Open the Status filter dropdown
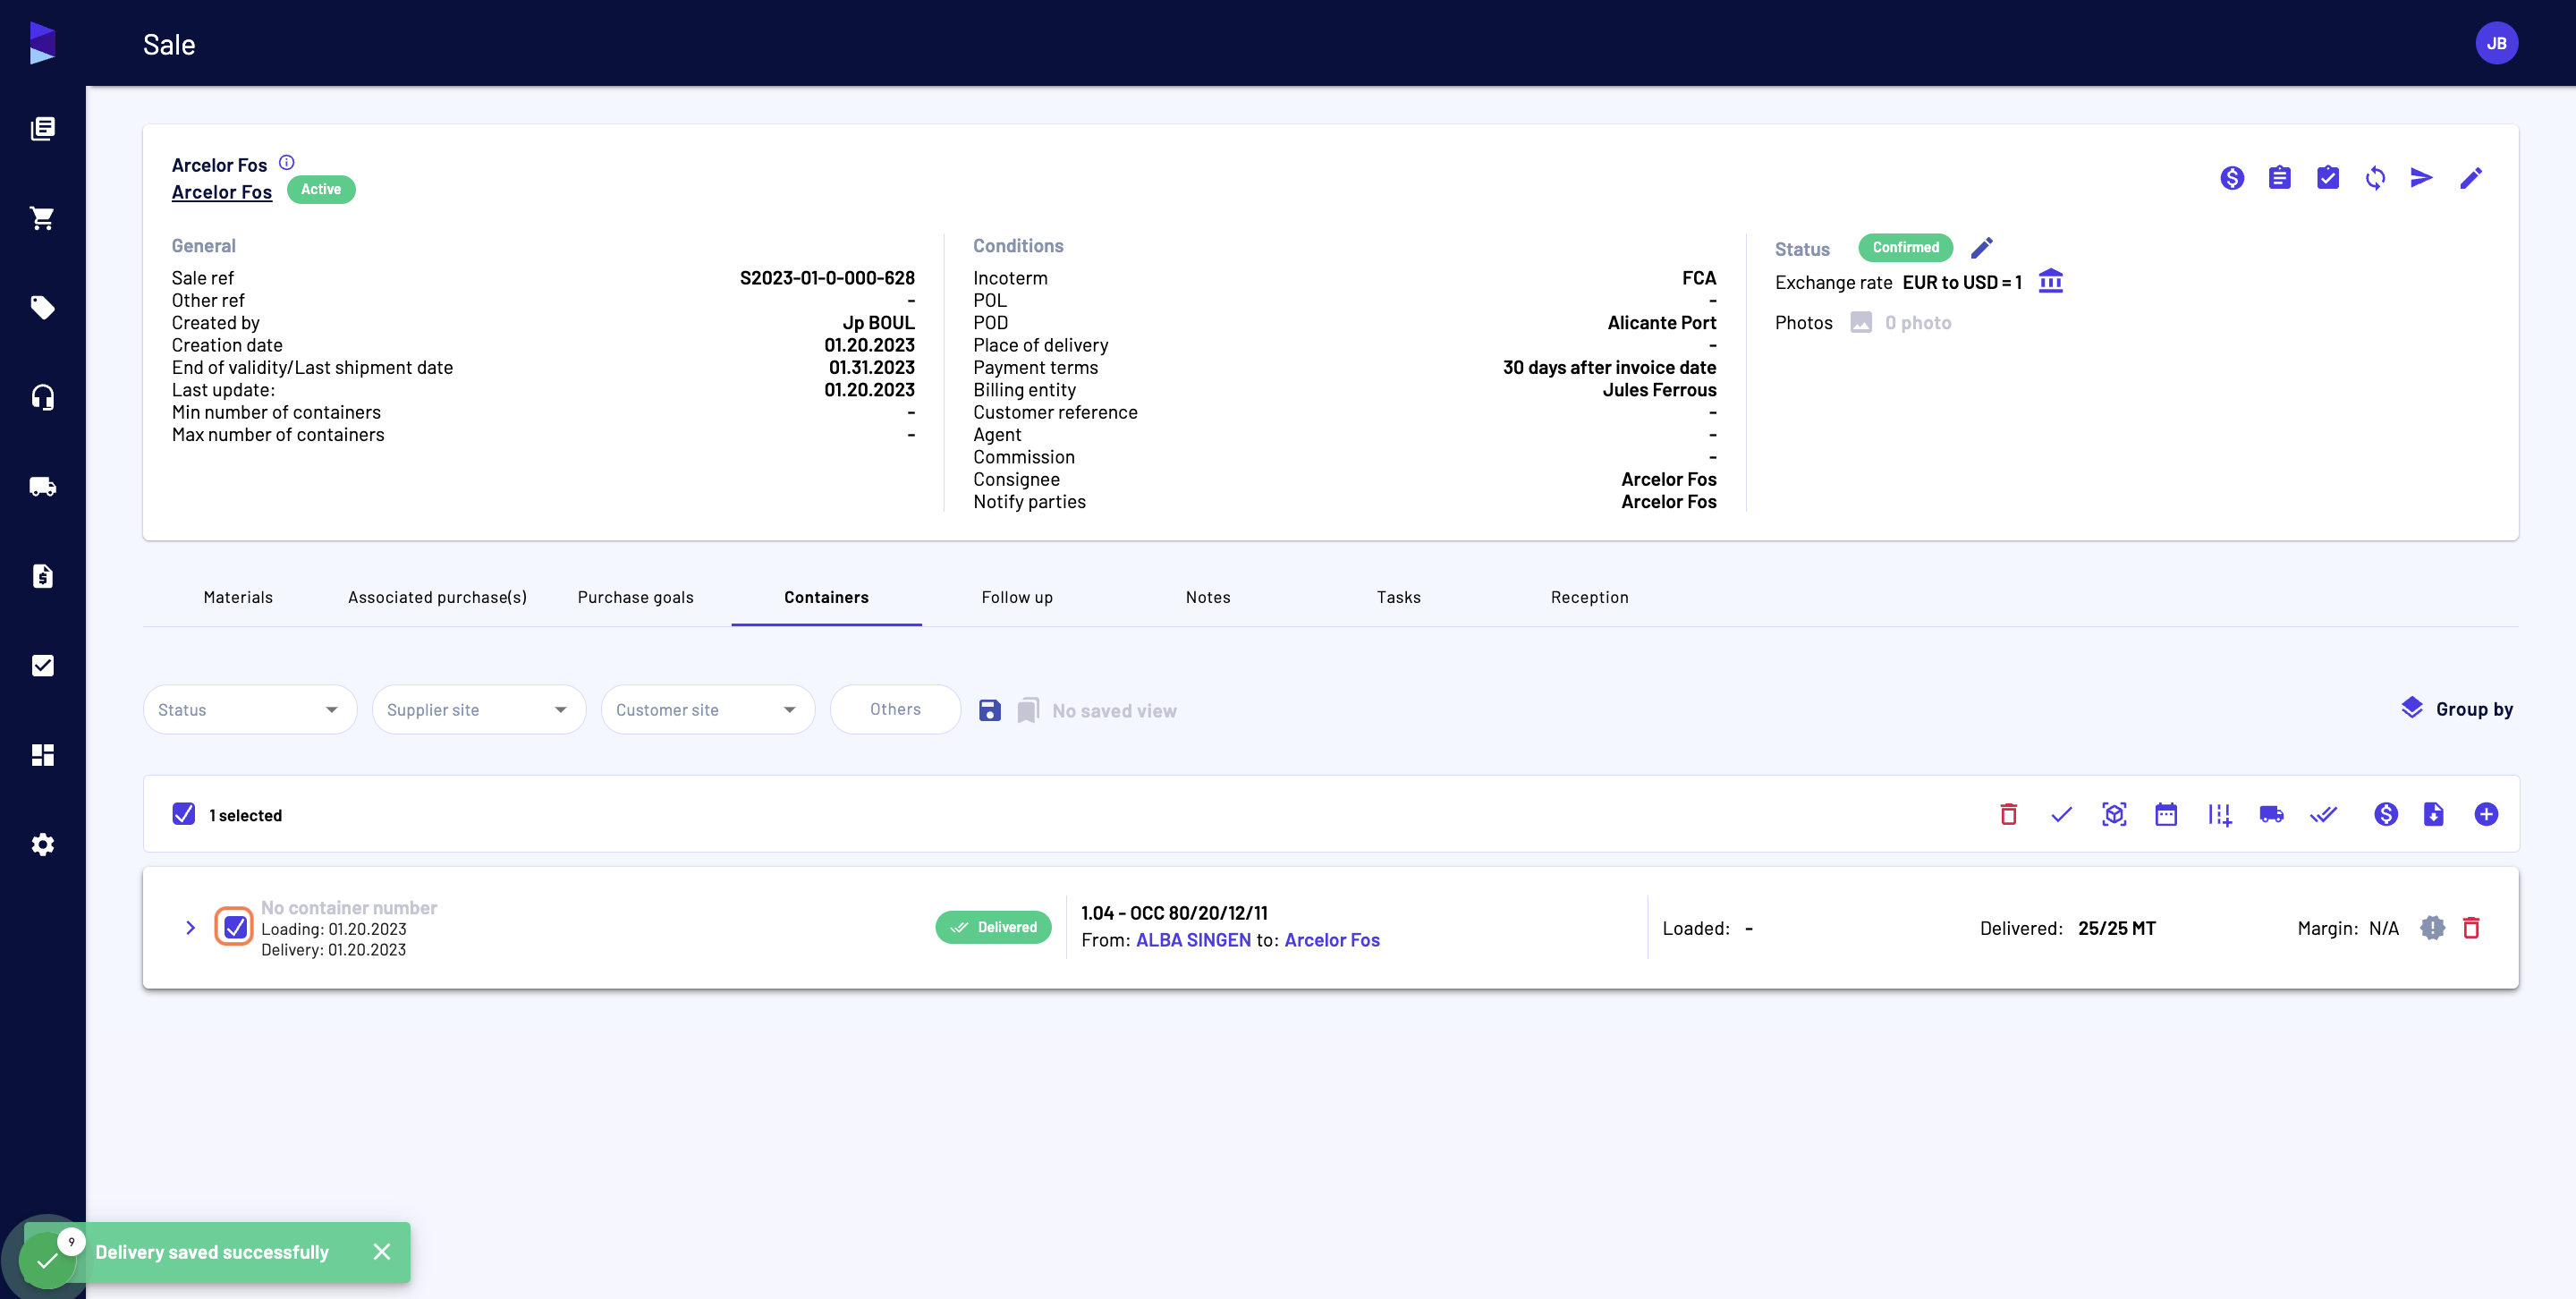Screen dimensions: 2576x1299 pos(250,709)
